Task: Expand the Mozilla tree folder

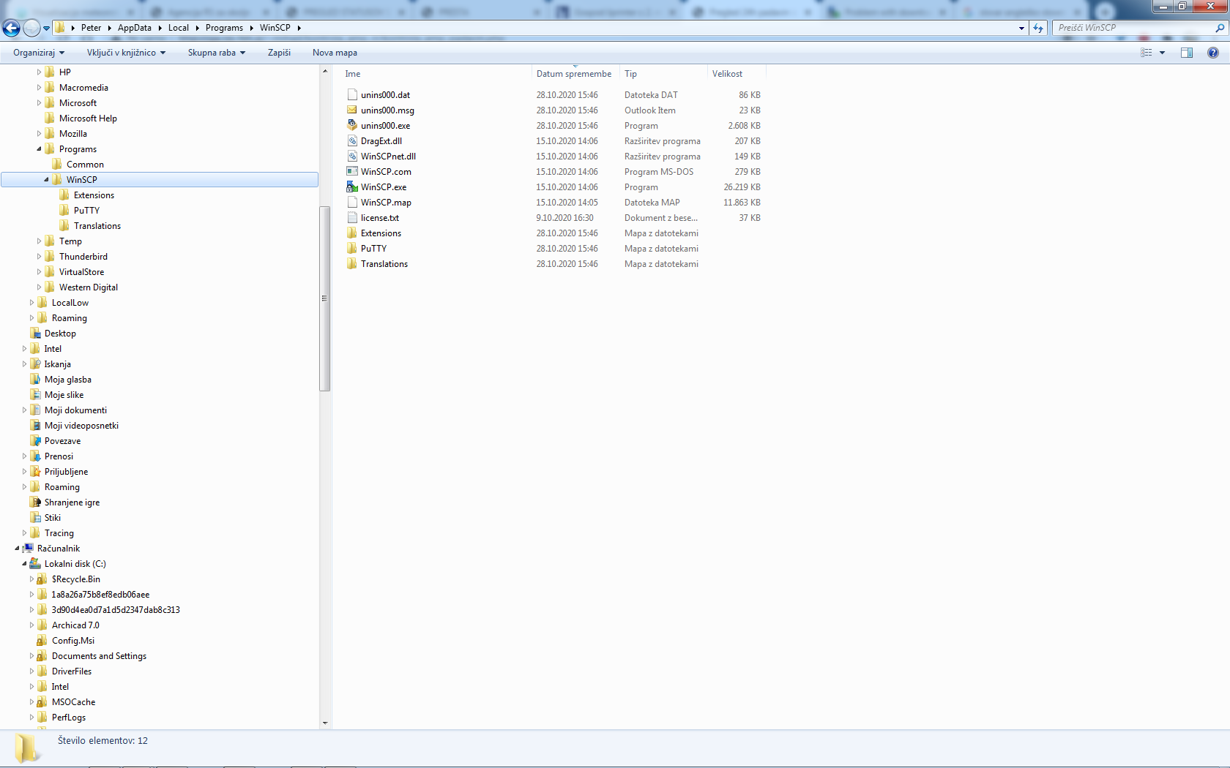Action: pos(39,134)
